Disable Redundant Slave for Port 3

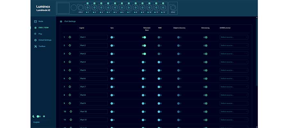coord(144,54)
